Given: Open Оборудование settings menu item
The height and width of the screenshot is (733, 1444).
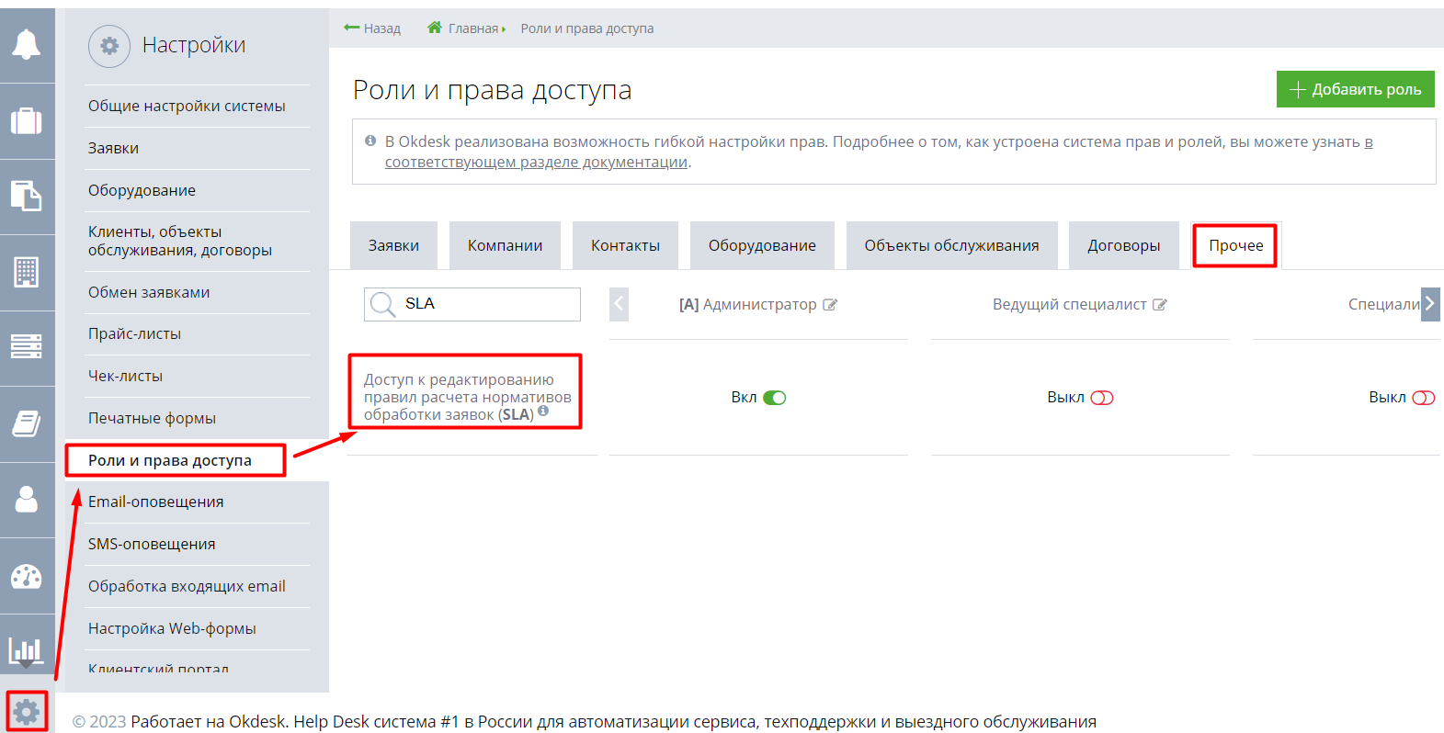Looking at the screenshot, I should [x=142, y=190].
